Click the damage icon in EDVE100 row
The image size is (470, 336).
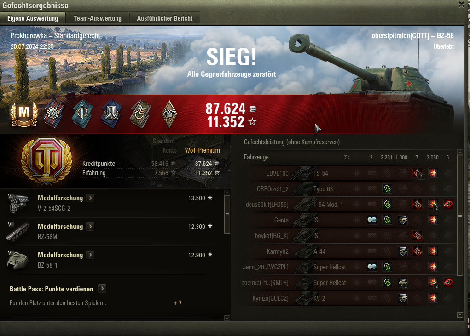(433, 173)
